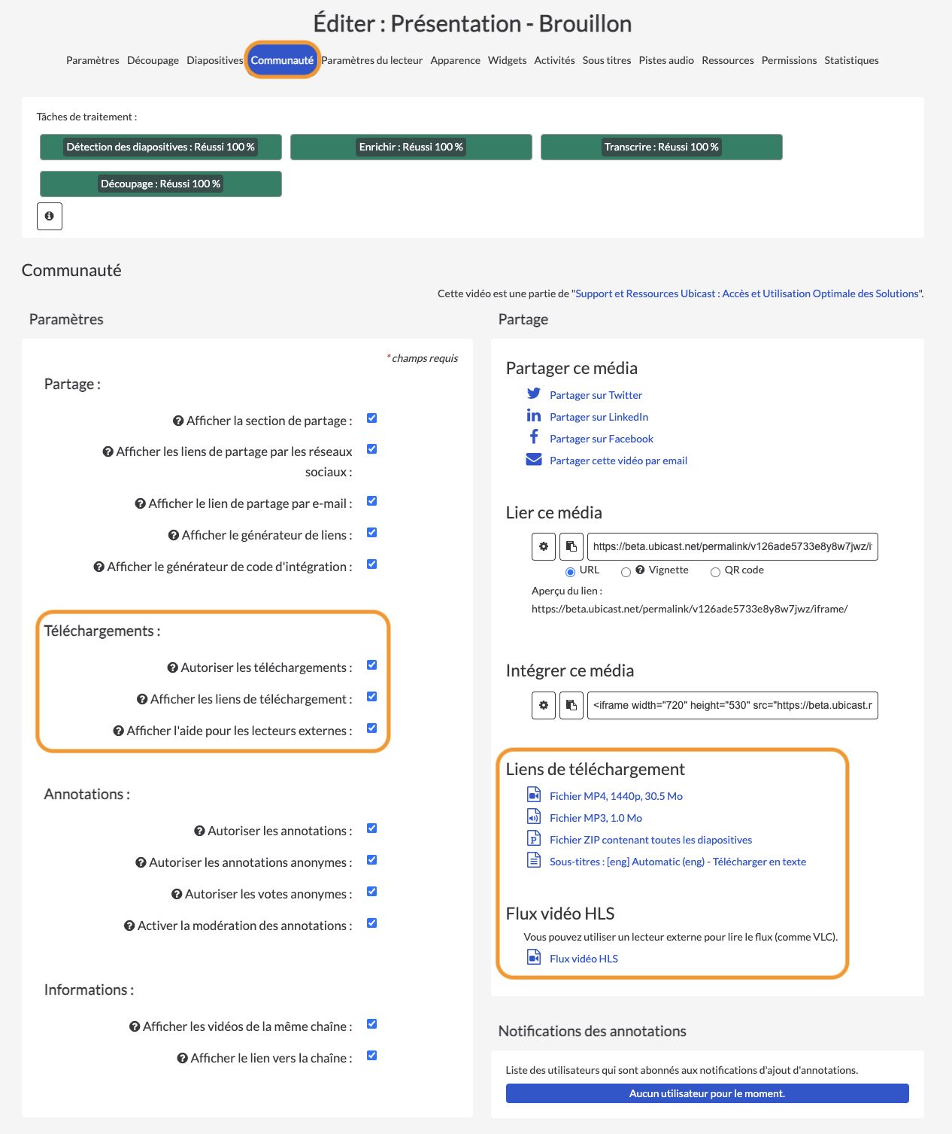Uncheck Afficher la section de partage

coord(371,418)
